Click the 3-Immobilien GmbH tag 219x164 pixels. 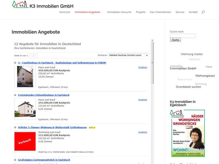point(183,69)
